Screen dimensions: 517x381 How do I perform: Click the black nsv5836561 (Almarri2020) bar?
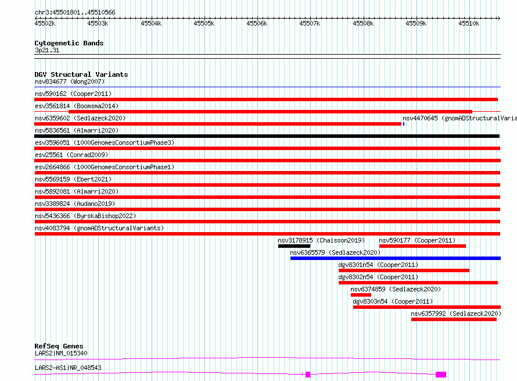click(x=267, y=136)
